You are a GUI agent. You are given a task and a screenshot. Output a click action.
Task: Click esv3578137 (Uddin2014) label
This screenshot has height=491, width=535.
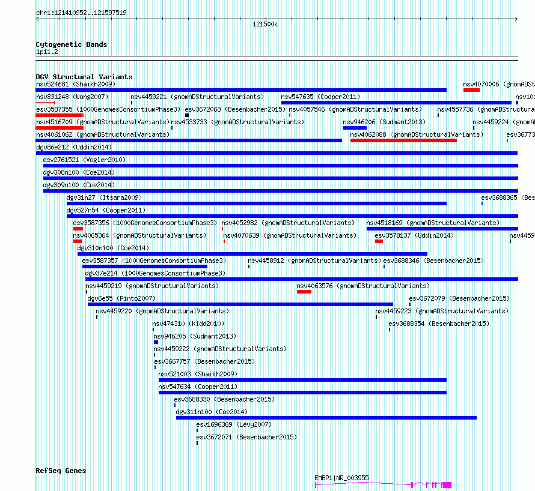(414, 235)
